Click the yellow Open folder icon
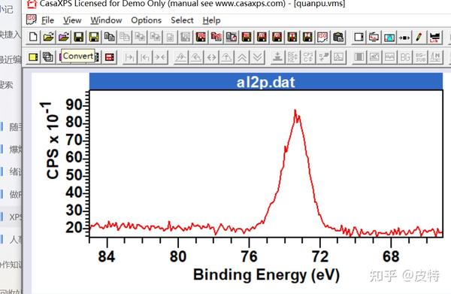The width and height of the screenshot is (451, 294). [x=48, y=37]
